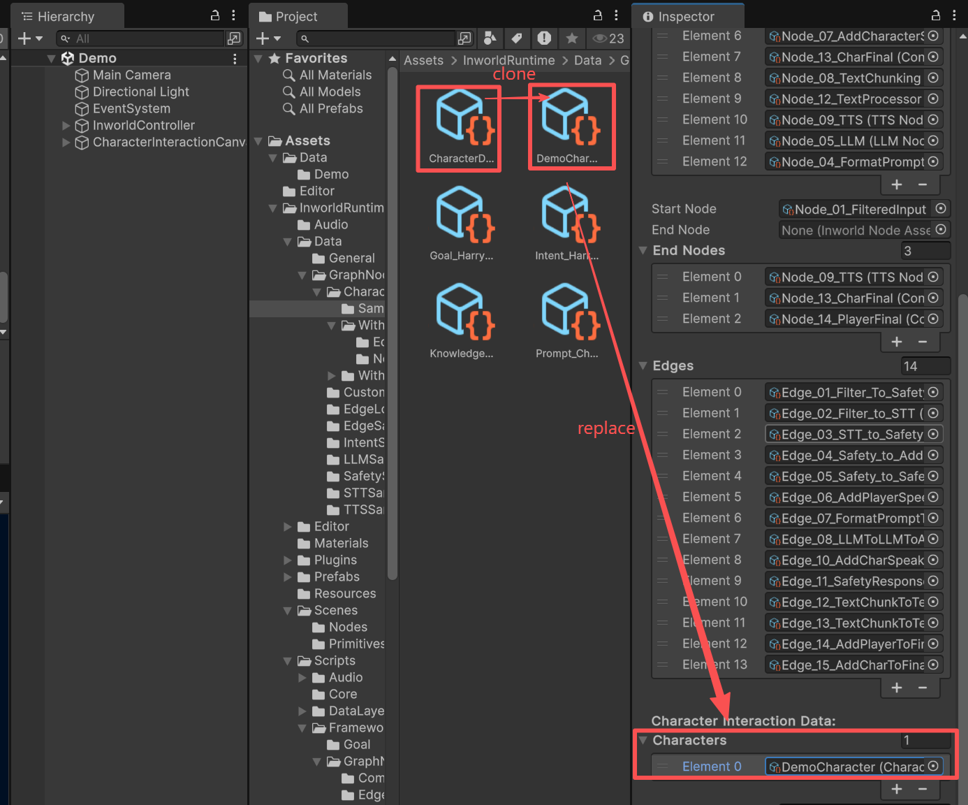The width and height of the screenshot is (968, 805).
Task: Open picker for DemoCharacter element
Action: 933,767
